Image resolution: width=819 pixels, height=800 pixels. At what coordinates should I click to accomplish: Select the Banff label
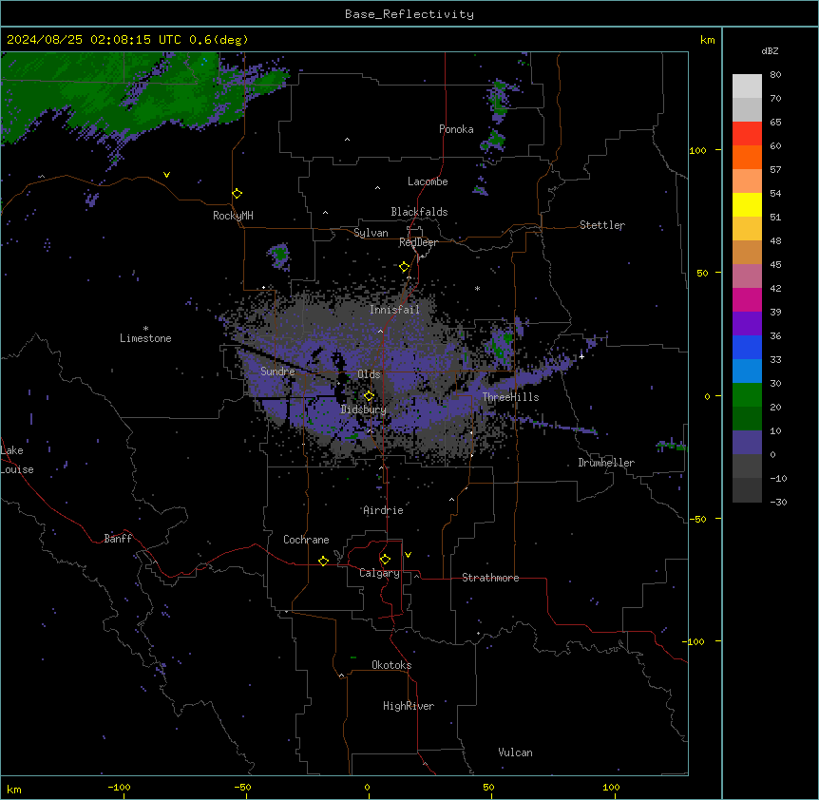tap(118, 539)
